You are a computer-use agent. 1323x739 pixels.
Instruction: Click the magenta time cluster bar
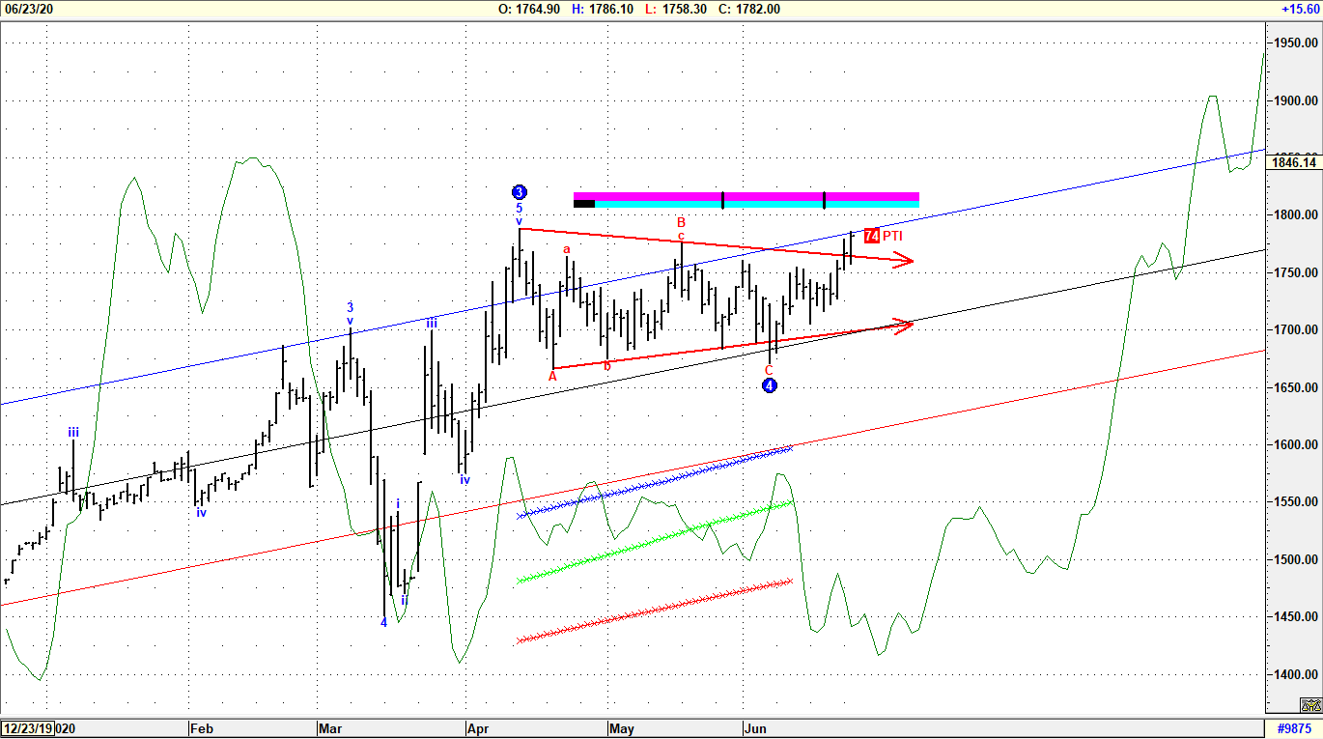[x=746, y=196]
